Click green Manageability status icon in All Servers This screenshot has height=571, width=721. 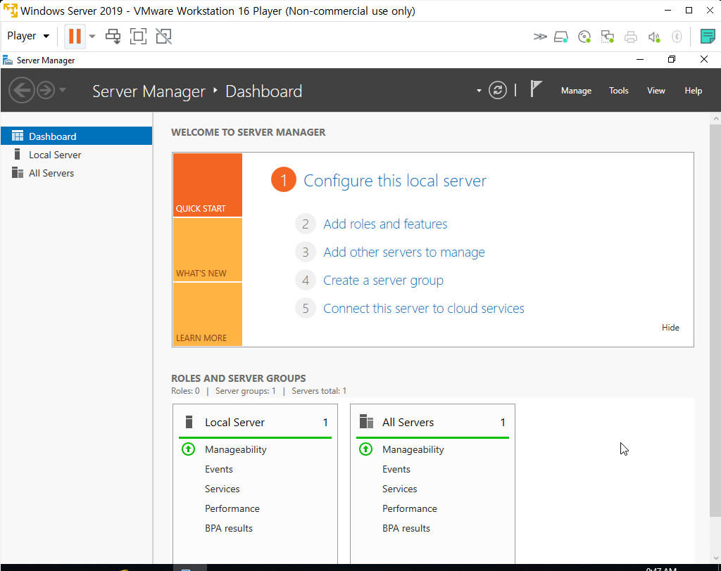pyautogui.click(x=366, y=449)
